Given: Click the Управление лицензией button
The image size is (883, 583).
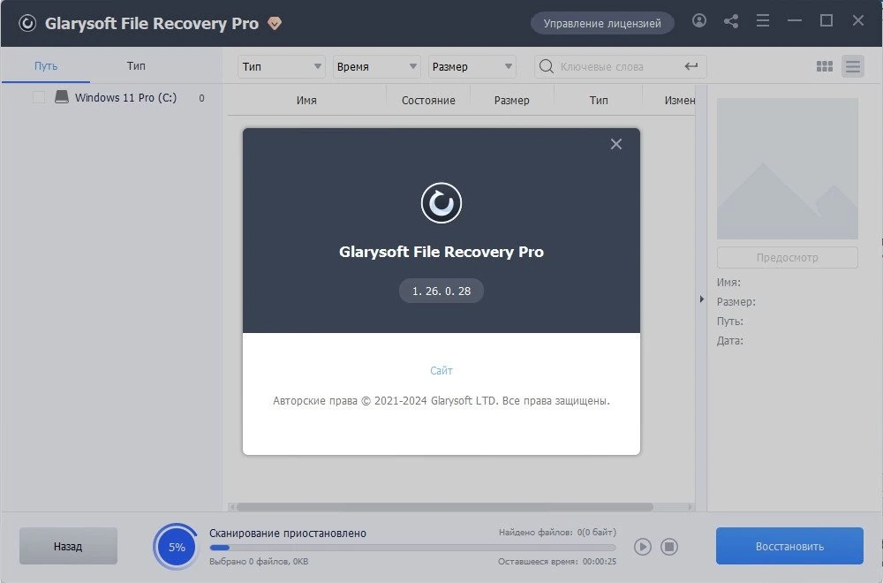Looking at the screenshot, I should click(602, 23).
